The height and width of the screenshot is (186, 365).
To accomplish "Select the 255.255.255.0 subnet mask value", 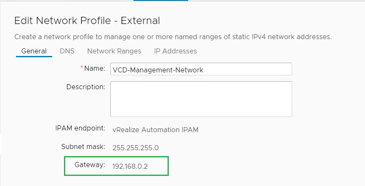I will coord(136,148).
